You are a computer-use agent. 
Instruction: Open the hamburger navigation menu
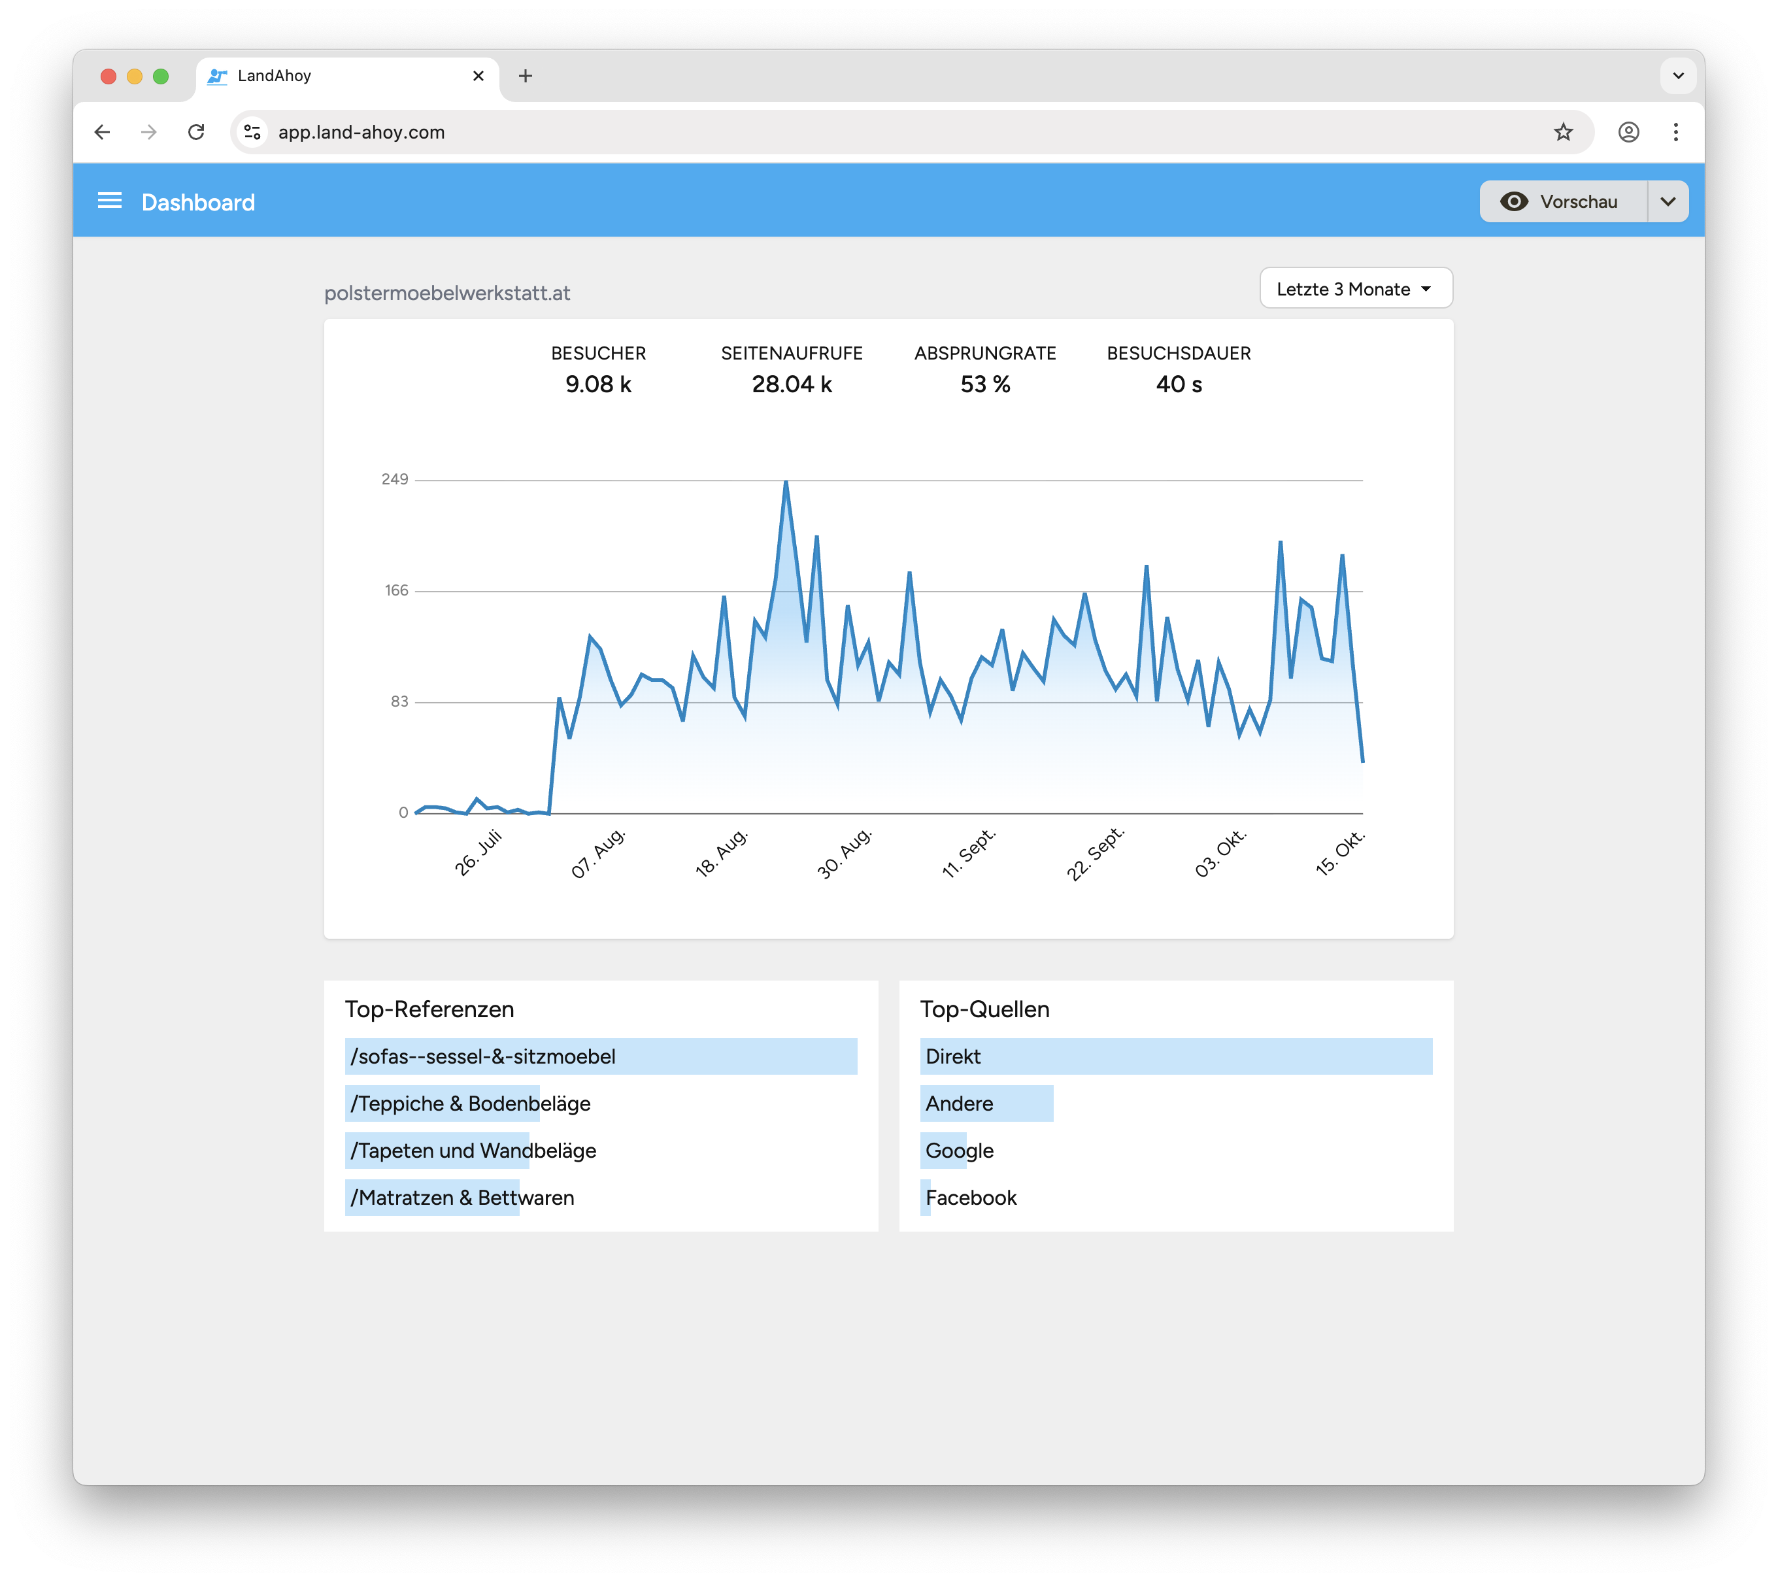coord(110,201)
